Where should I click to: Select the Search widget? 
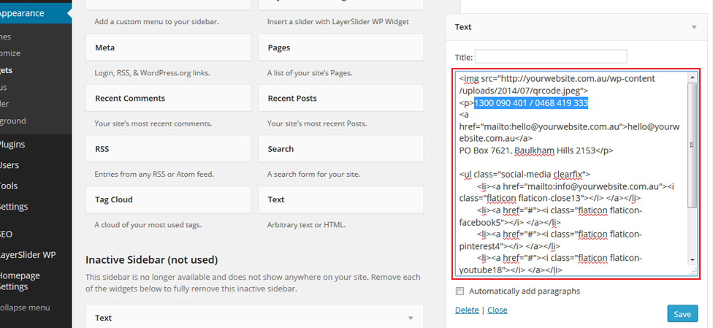point(341,149)
